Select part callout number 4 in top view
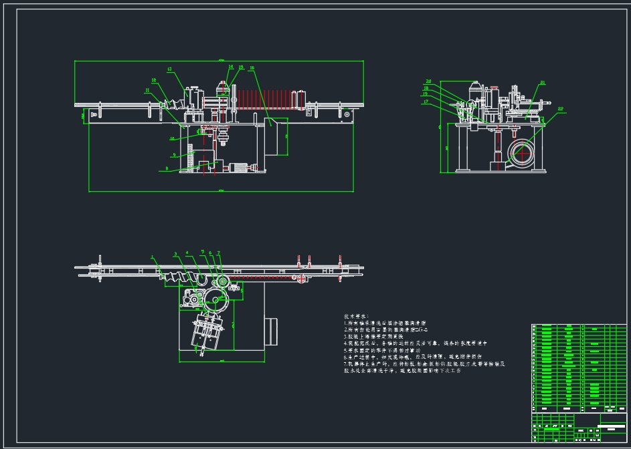This screenshot has width=631, height=449. pyautogui.click(x=187, y=253)
